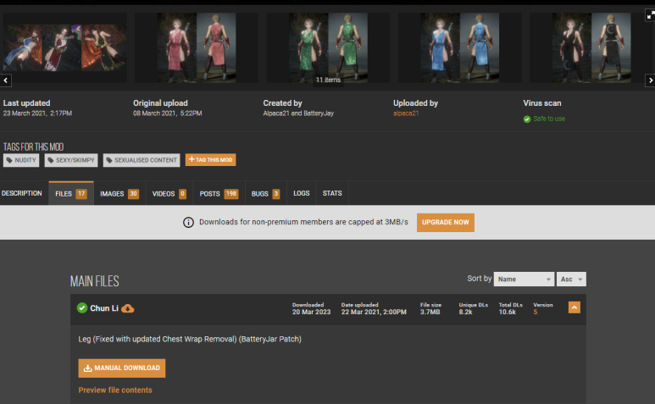655x404 pixels.
Task: Open the blue dress gallery thumbnail
Action: pyautogui.click(x=459, y=47)
